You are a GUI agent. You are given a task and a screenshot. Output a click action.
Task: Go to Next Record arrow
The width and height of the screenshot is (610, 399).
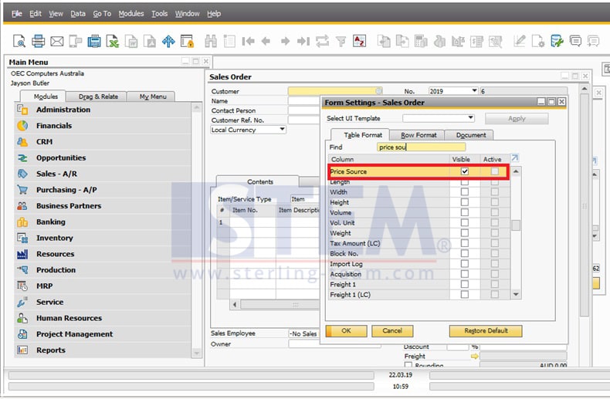pyautogui.click(x=285, y=41)
